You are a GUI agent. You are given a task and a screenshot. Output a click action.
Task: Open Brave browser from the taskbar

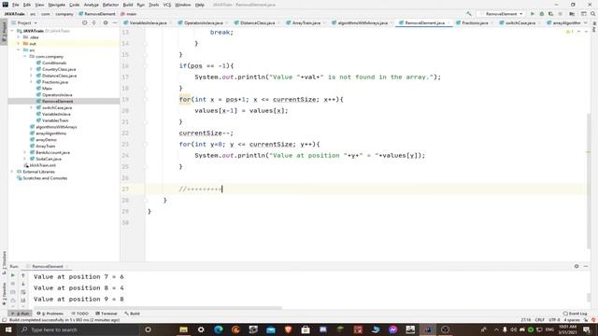click(288, 329)
